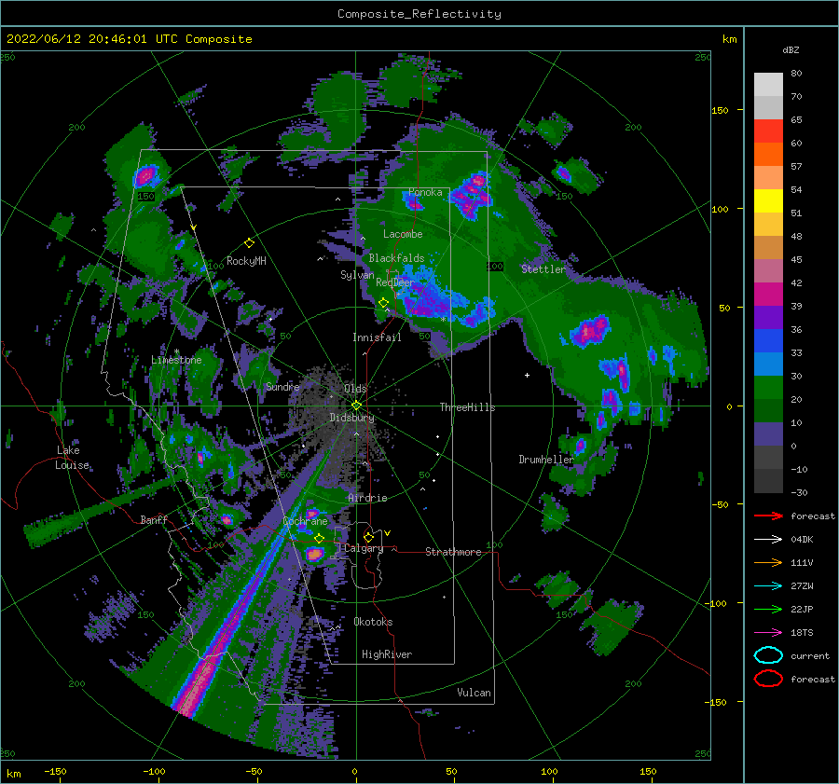Screen dimensions: 839x784
Task: Click the RedDeer city label
Action: coord(395,282)
